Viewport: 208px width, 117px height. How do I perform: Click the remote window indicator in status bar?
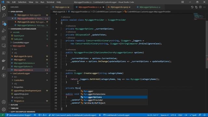point(3,115)
